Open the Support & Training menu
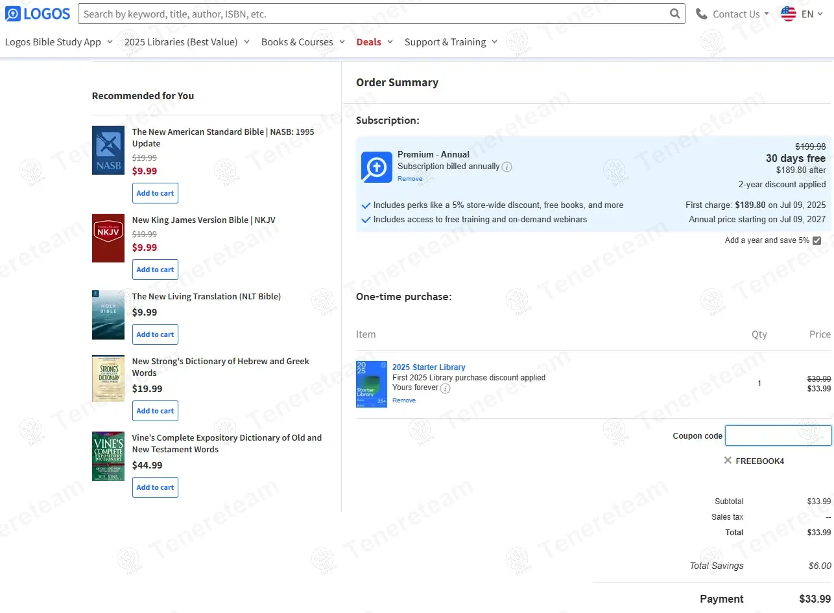 451,42
